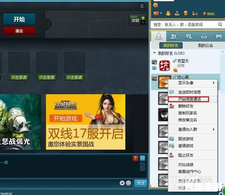Screen dimensions: 225x195
Task: Expand the 显示头像 submenu
Action: pos(193,83)
